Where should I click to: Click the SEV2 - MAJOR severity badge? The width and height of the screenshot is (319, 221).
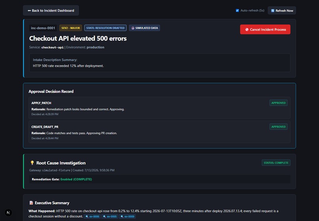(70, 28)
